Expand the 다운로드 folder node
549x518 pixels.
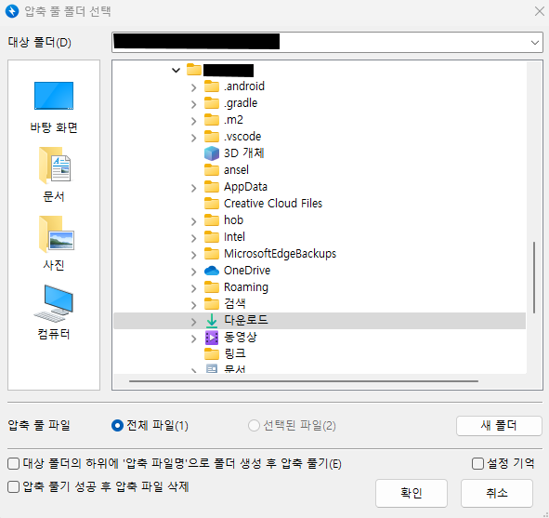point(193,322)
